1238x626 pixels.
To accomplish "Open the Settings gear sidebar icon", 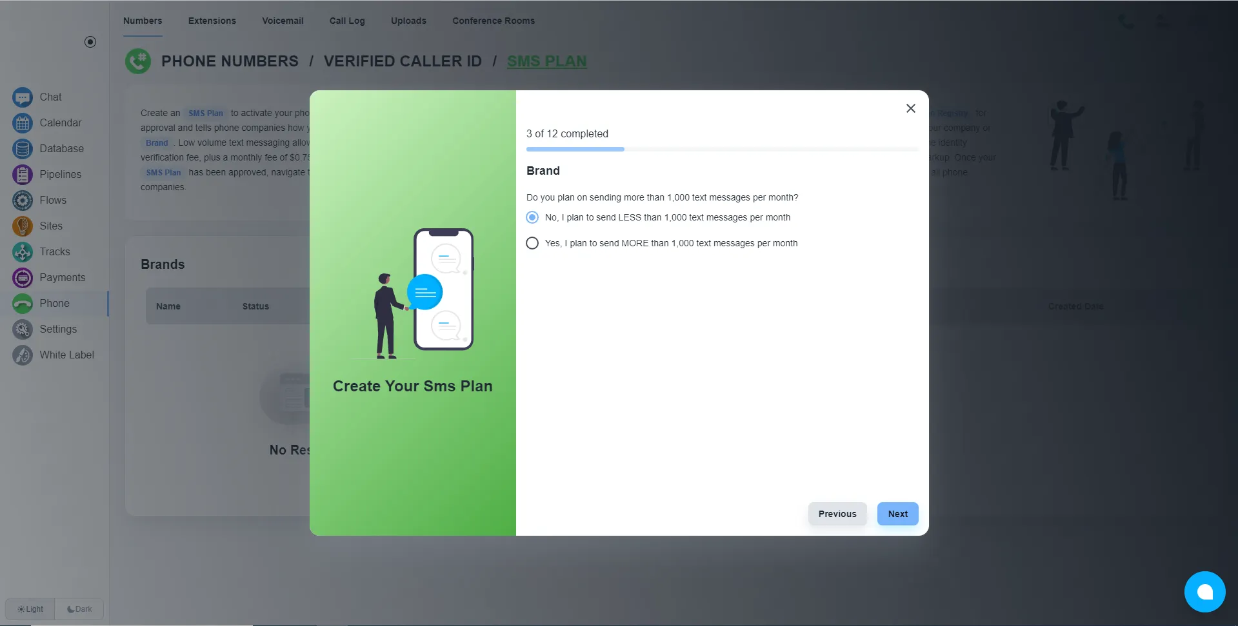I will point(23,329).
